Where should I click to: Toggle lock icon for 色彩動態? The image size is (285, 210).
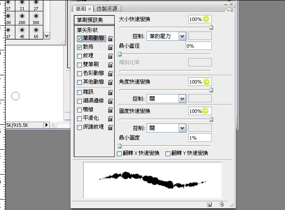(110, 73)
